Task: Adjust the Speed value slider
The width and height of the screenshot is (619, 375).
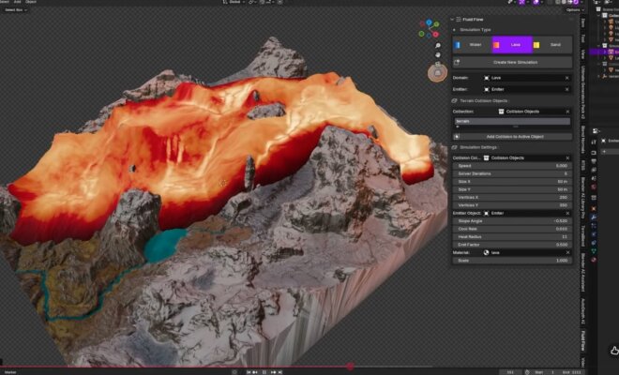Action: click(x=512, y=165)
